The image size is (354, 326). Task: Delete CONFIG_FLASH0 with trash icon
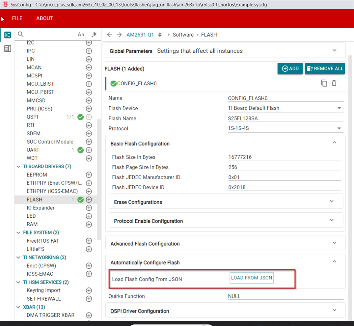coord(334,83)
